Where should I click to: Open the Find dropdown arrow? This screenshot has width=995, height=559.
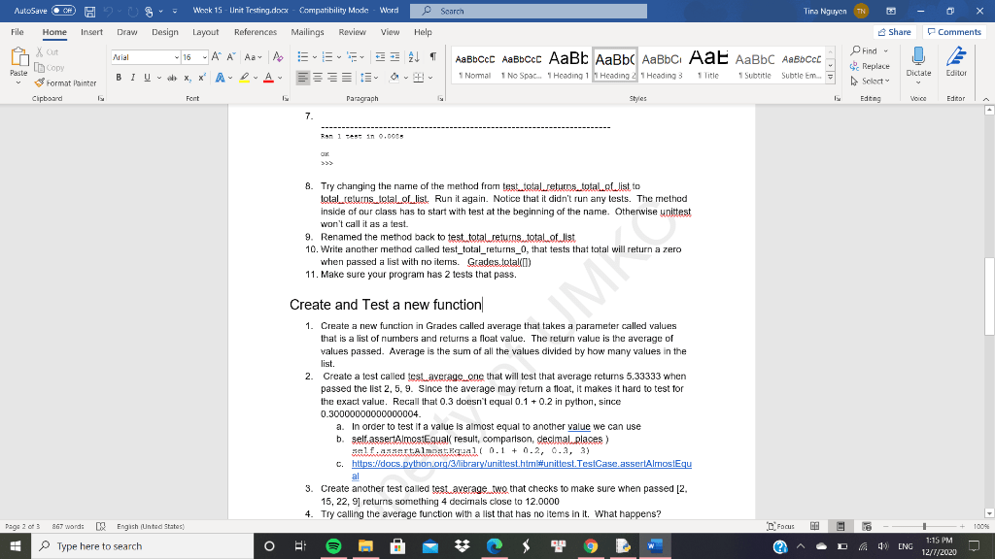[886, 50]
